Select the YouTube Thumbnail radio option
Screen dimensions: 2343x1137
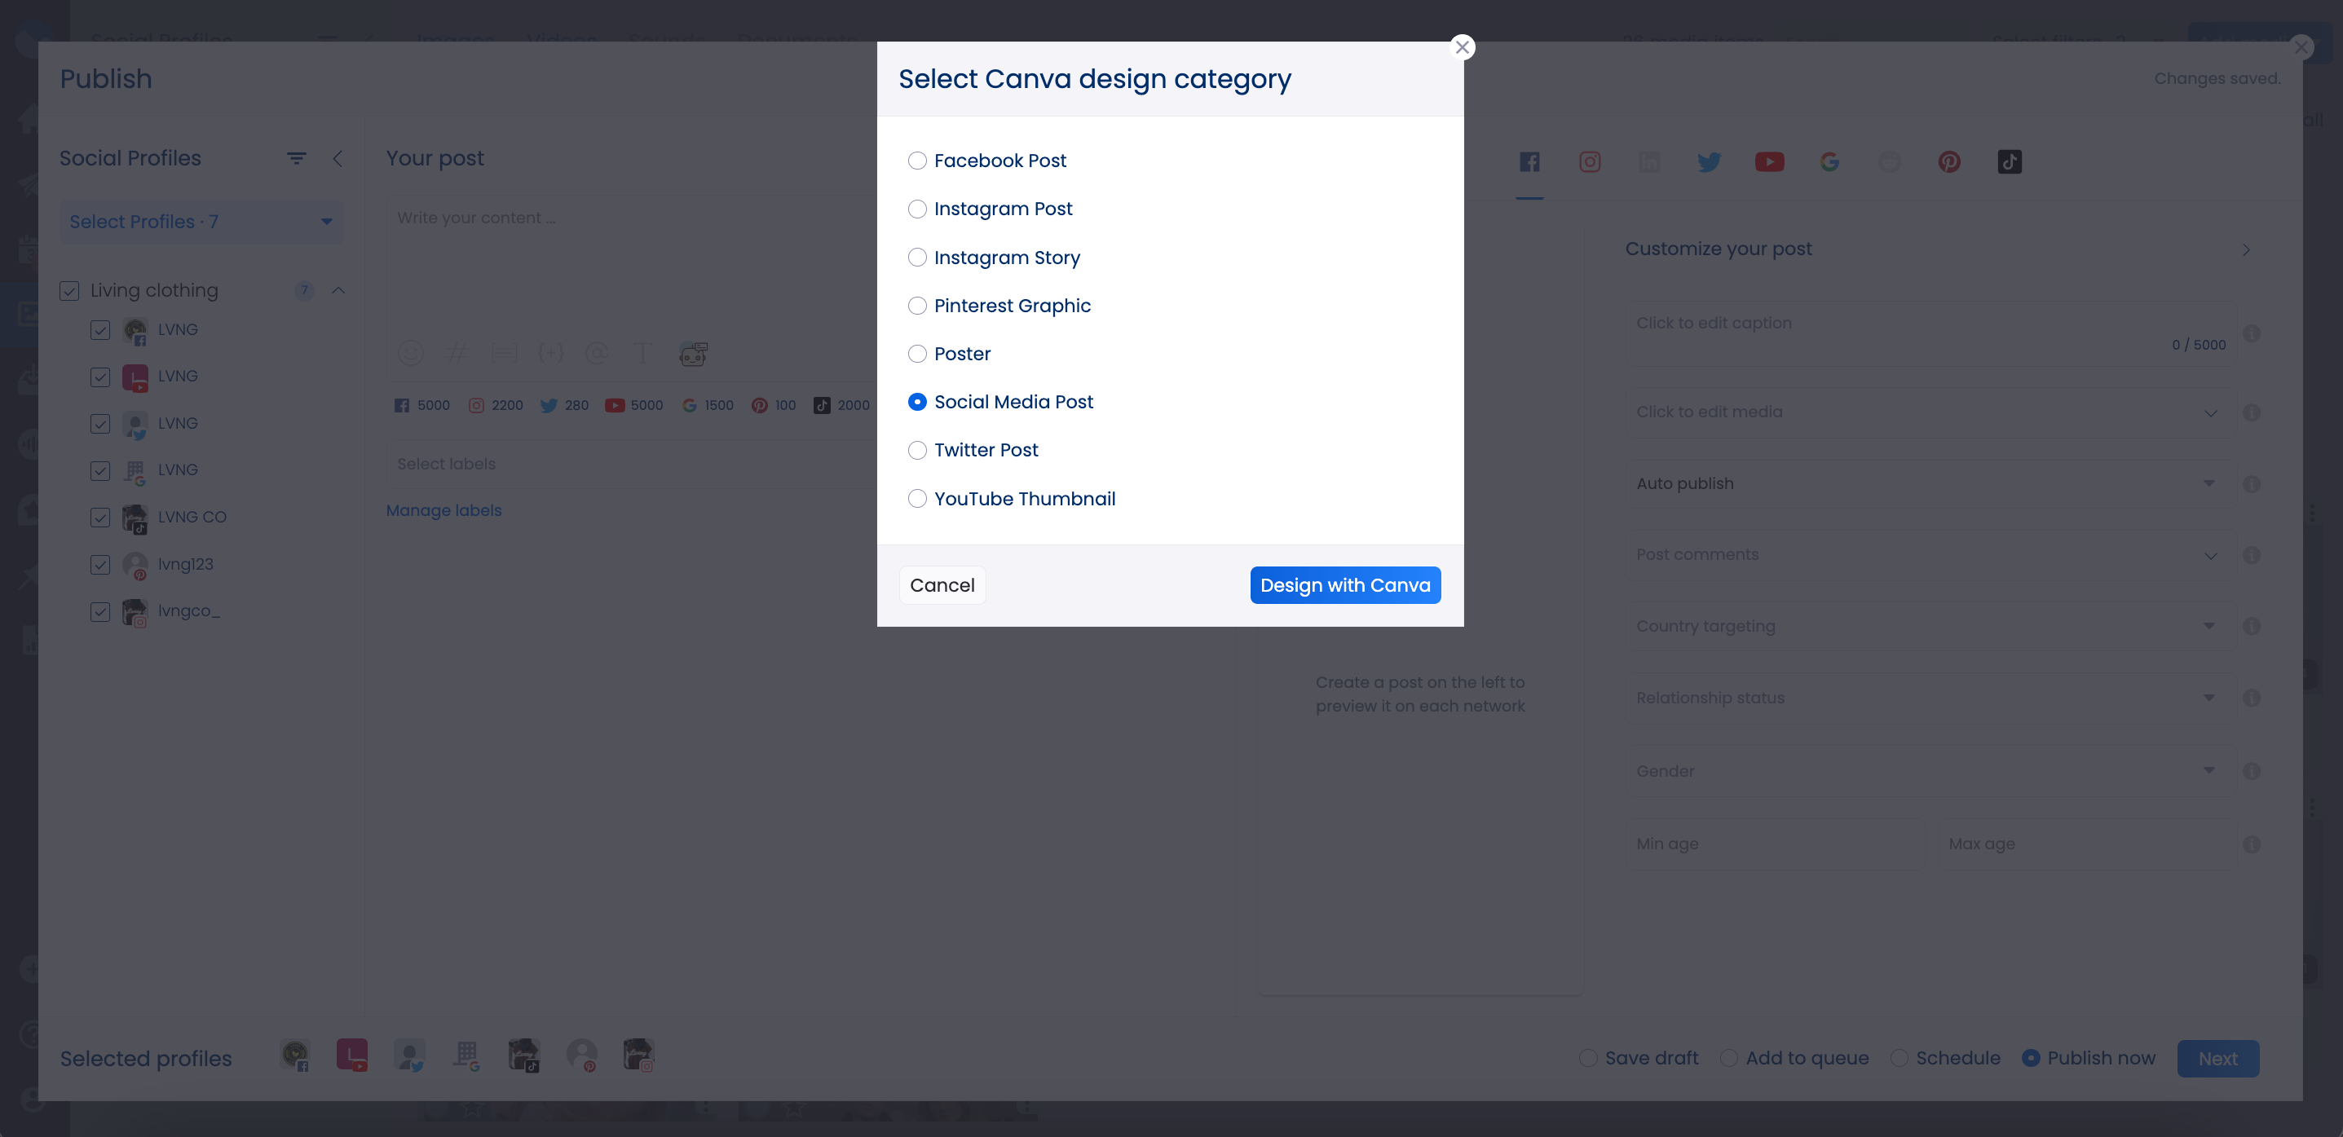point(917,499)
